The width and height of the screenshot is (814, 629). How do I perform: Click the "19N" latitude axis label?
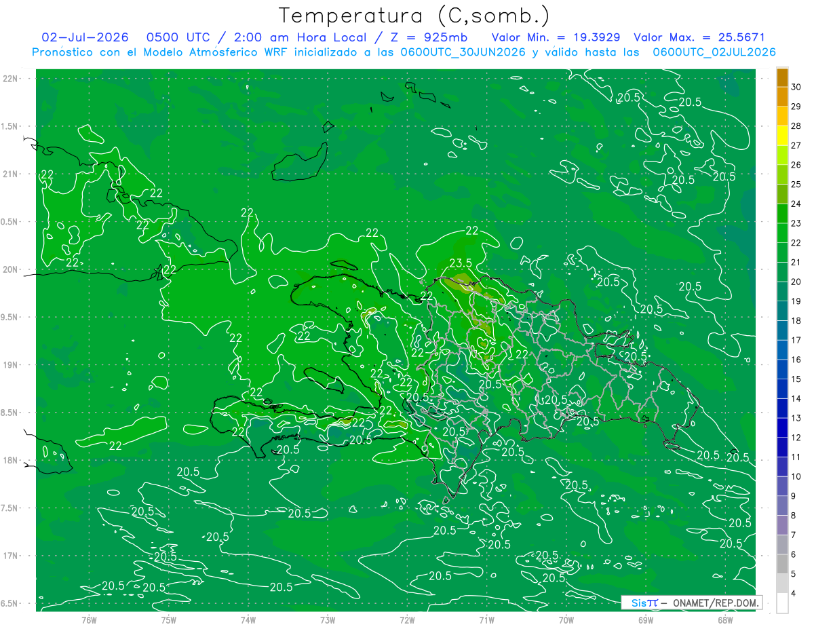[x=10, y=365]
